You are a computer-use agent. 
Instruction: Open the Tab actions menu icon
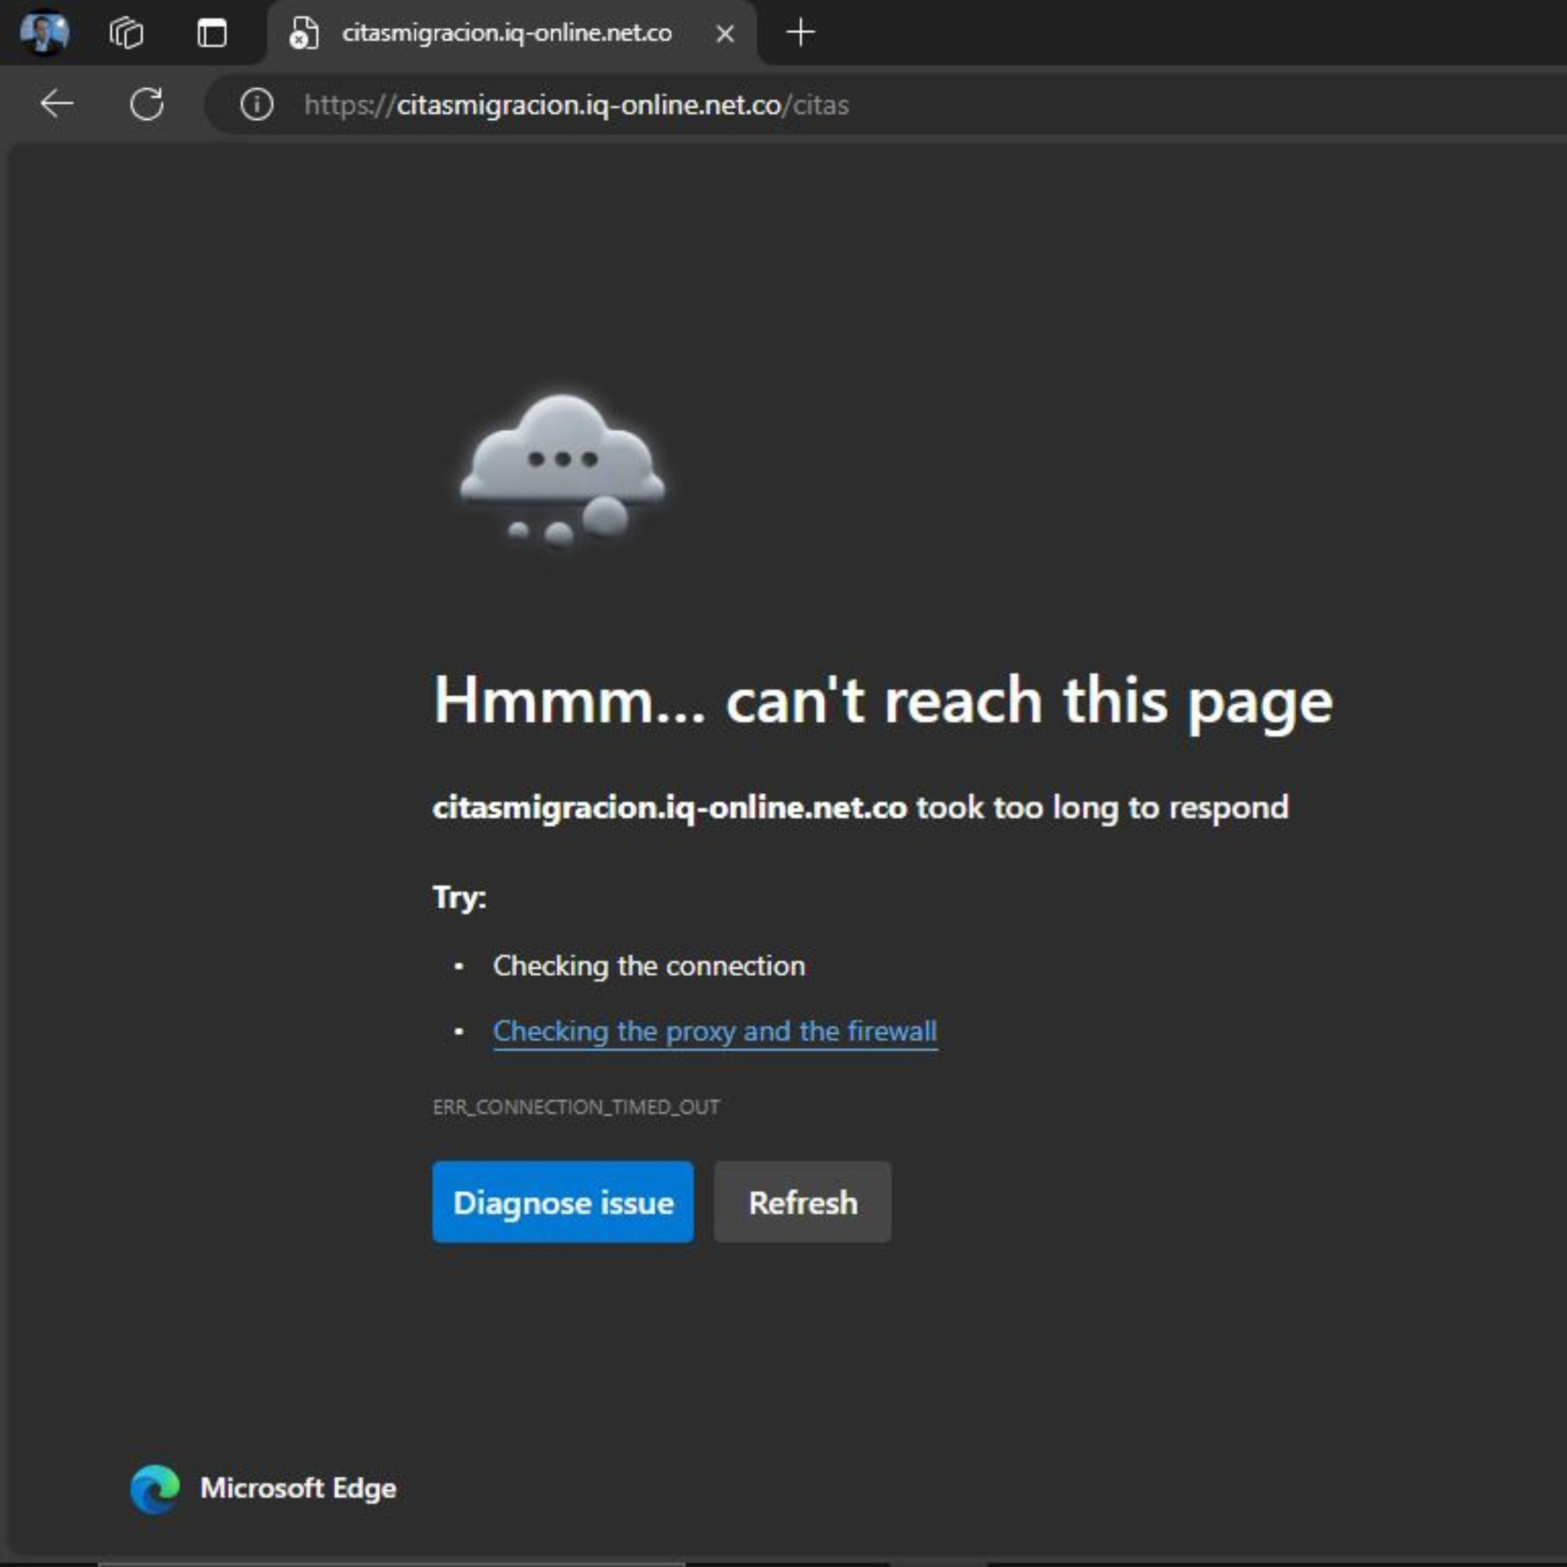[212, 33]
